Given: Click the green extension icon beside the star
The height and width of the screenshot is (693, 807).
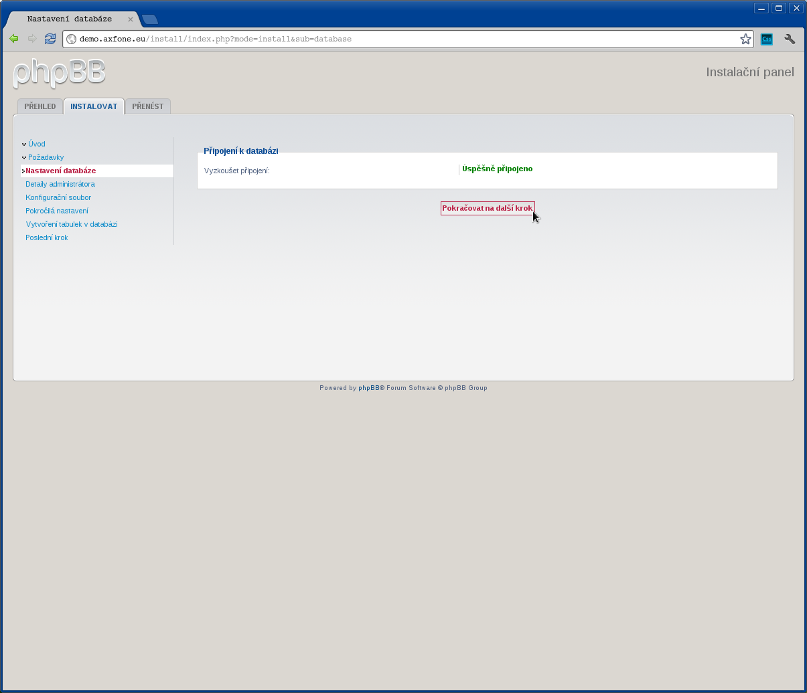Looking at the screenshot, I should (x=766, y=39).
